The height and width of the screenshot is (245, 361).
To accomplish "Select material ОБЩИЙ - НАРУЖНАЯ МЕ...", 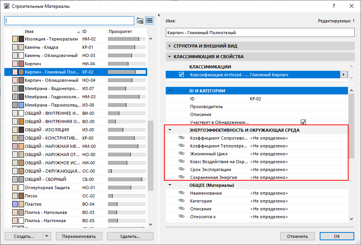I will coord(52,146).
